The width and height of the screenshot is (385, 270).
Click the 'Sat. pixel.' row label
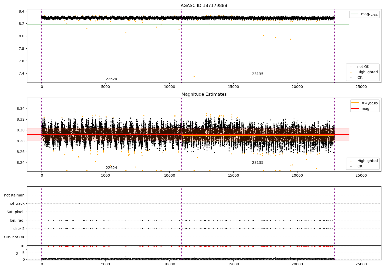[15, 212]
